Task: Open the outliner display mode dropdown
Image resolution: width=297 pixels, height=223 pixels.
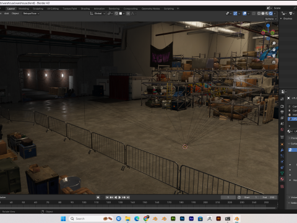Action: (x=285, y=14)
